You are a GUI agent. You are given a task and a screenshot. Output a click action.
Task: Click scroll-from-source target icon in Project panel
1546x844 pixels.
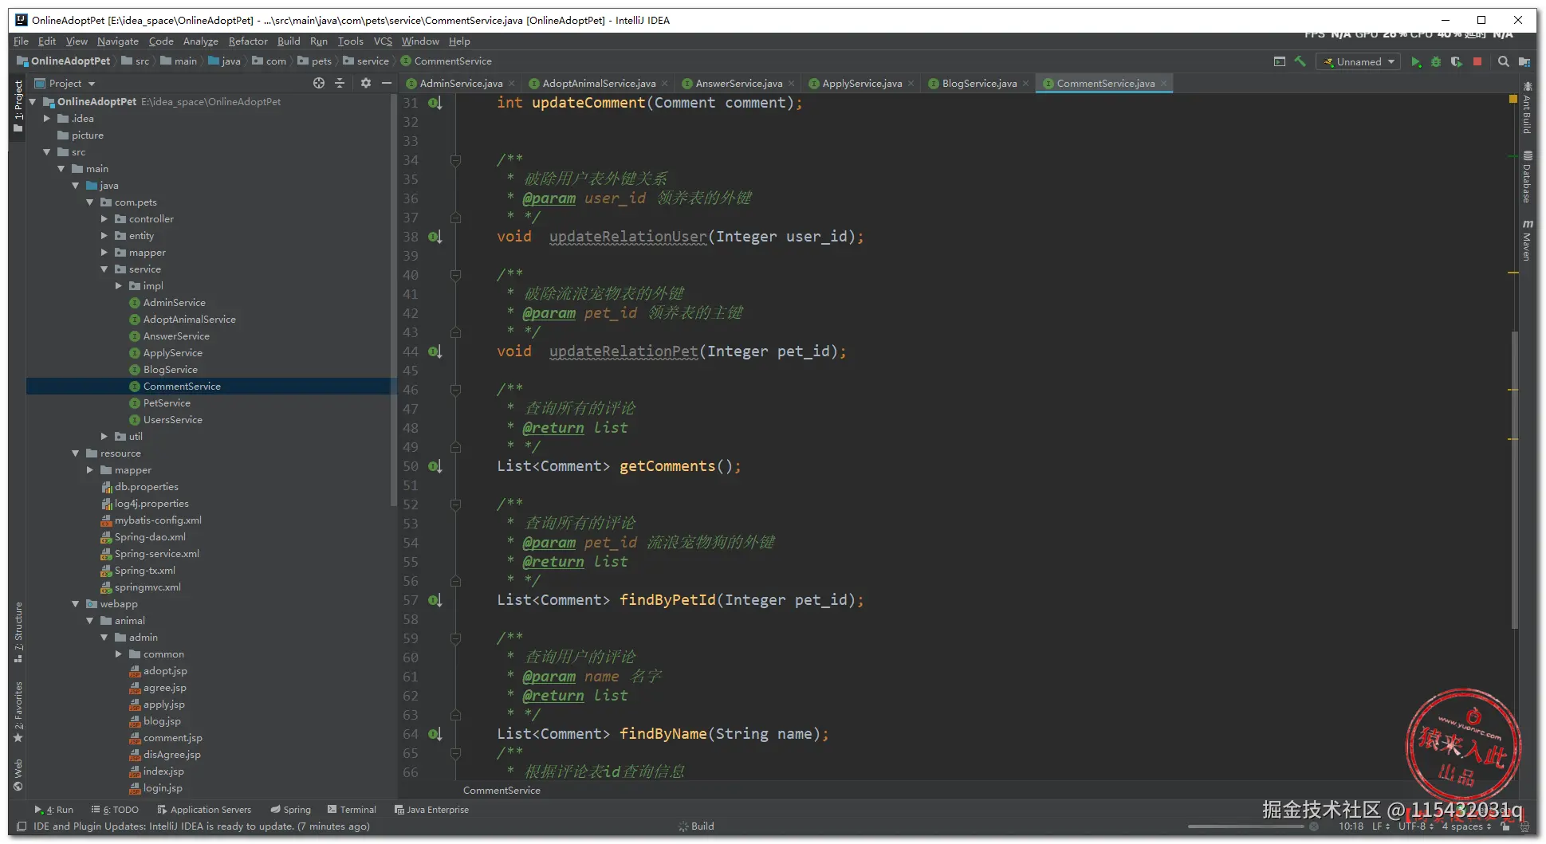(x=319, y=83)
